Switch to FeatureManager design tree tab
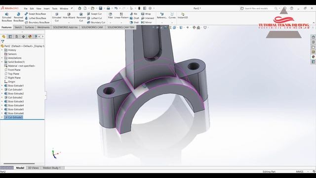 (3, 37)
